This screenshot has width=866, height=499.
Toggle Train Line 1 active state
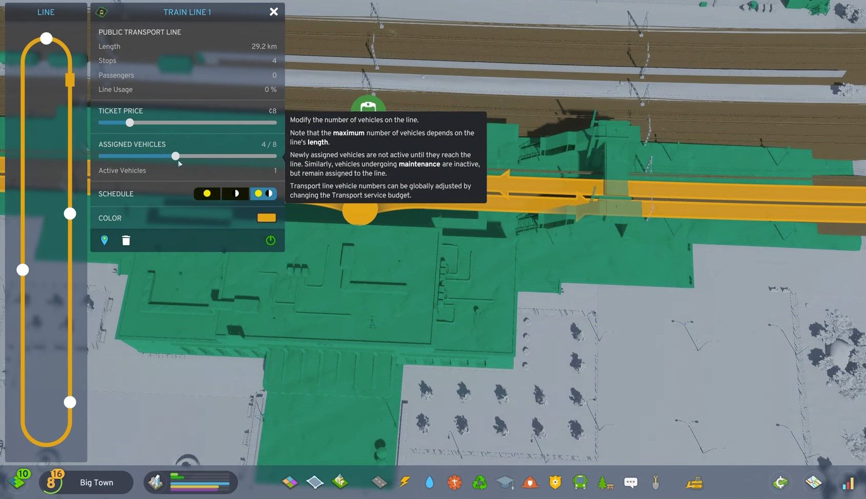click(x=270, y=240)
